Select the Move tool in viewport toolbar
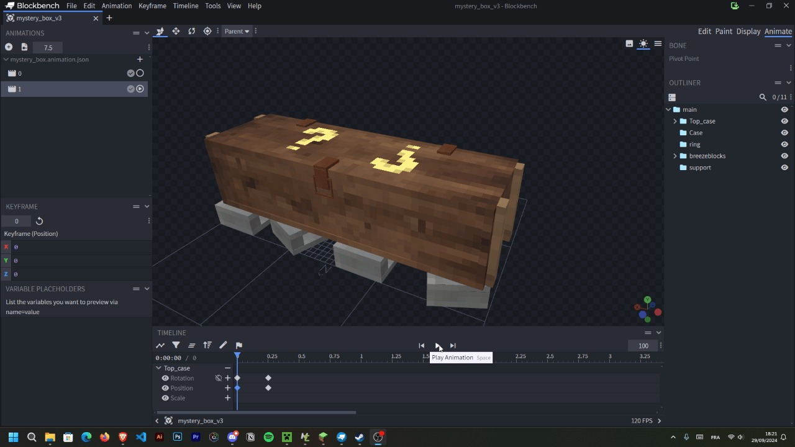Screen dimensions: 795x447 coord(176,31)
